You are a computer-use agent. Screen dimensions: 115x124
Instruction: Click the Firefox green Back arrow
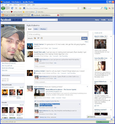[x=3, y=8]
